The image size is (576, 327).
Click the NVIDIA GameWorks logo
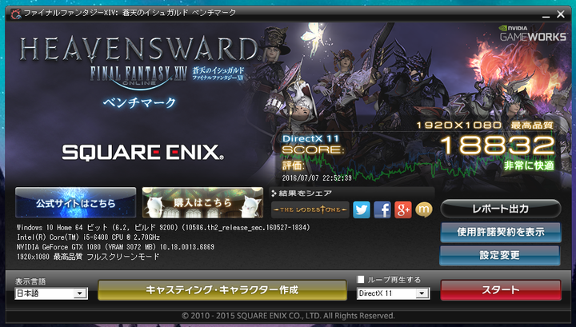(533, 34)
